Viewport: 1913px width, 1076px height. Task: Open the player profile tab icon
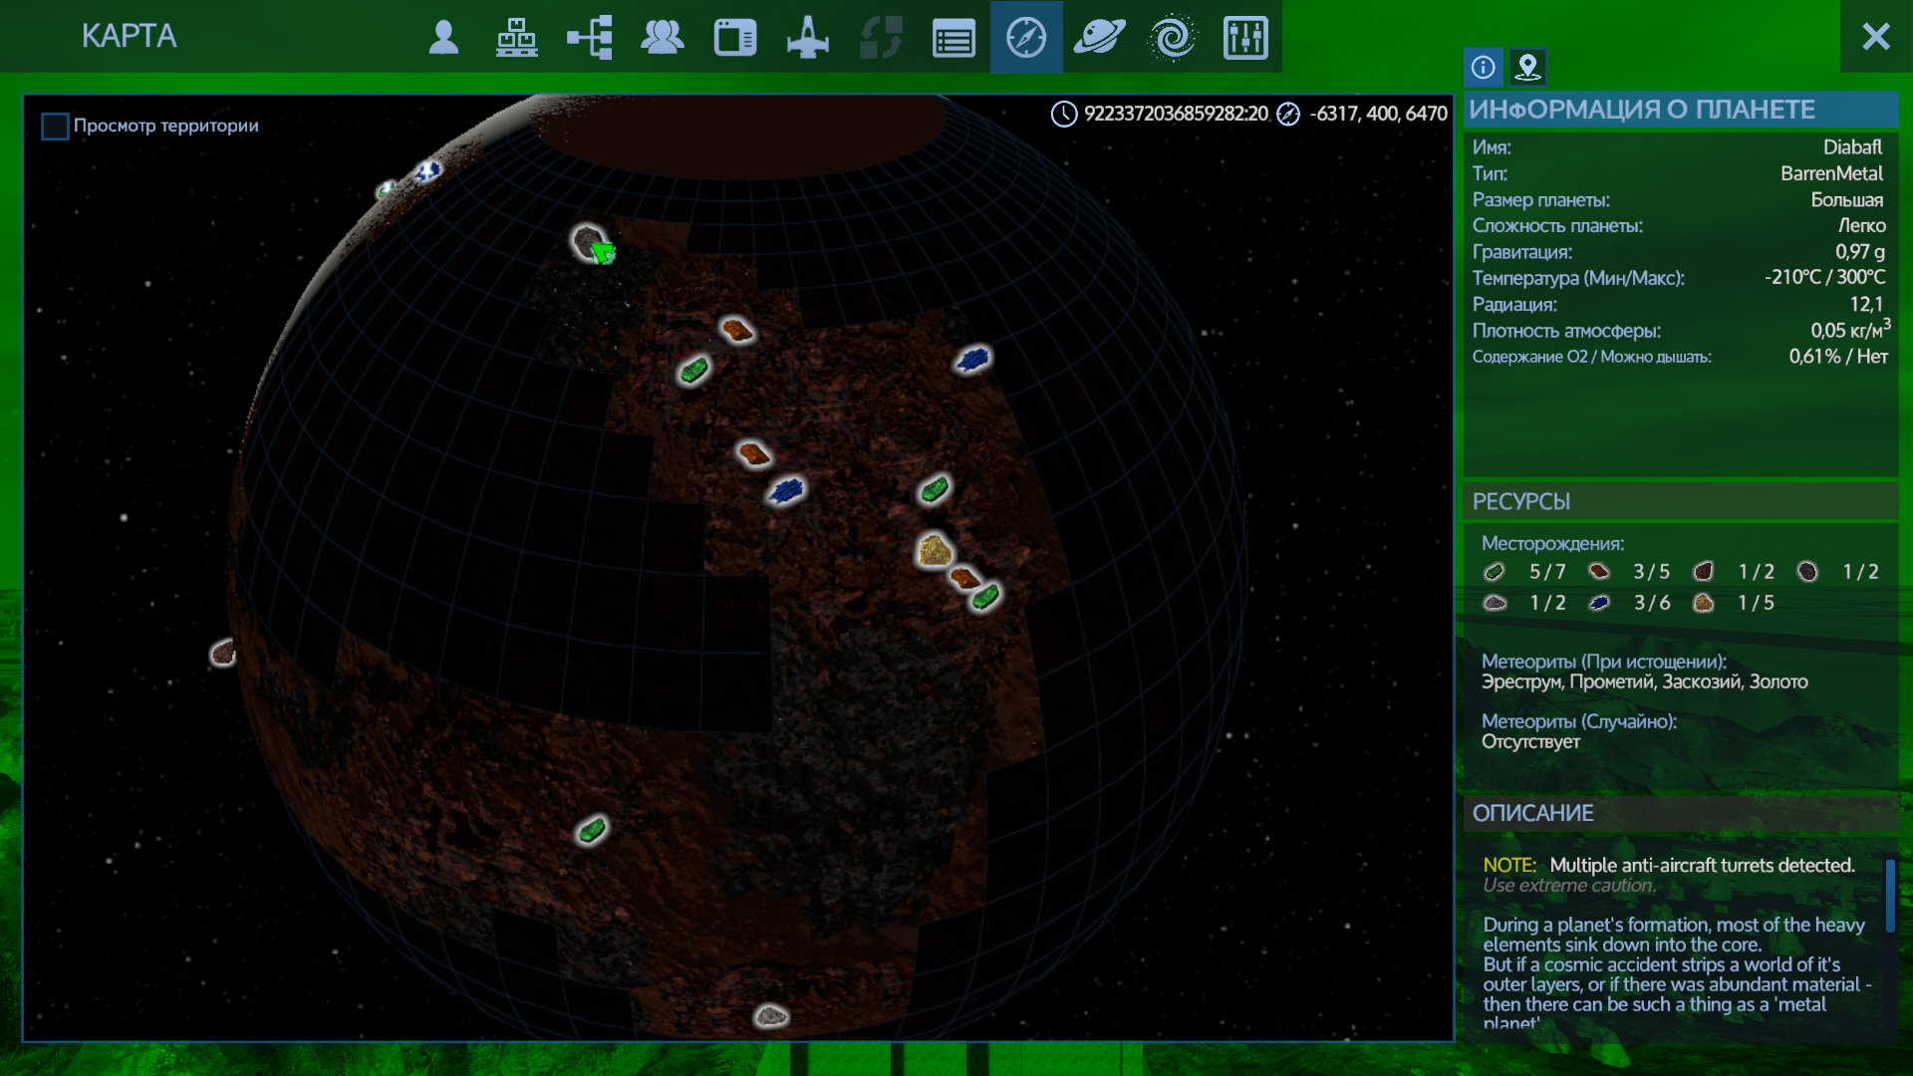tap(443, 38)
